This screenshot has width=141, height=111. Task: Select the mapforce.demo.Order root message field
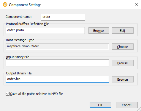[x=57, y=46]
